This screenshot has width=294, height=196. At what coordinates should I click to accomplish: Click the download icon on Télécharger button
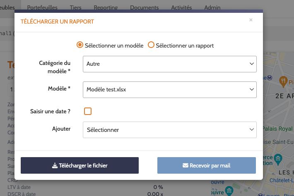55,165
